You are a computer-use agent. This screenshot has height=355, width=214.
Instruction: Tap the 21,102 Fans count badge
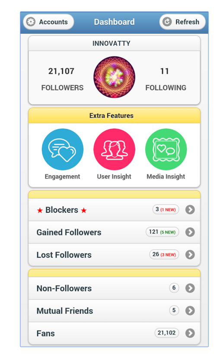[x=166, y=333]
